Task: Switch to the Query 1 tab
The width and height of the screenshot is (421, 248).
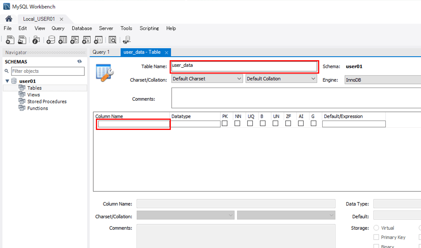Action: pos(101,52)
